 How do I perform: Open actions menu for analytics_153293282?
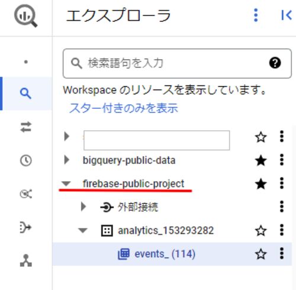tap(282, 230)
